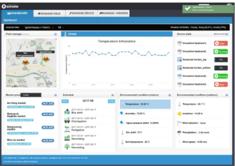Click the thermometer icon in Details header
This screenshot has width=235, height=166.
tap(65, 34)
